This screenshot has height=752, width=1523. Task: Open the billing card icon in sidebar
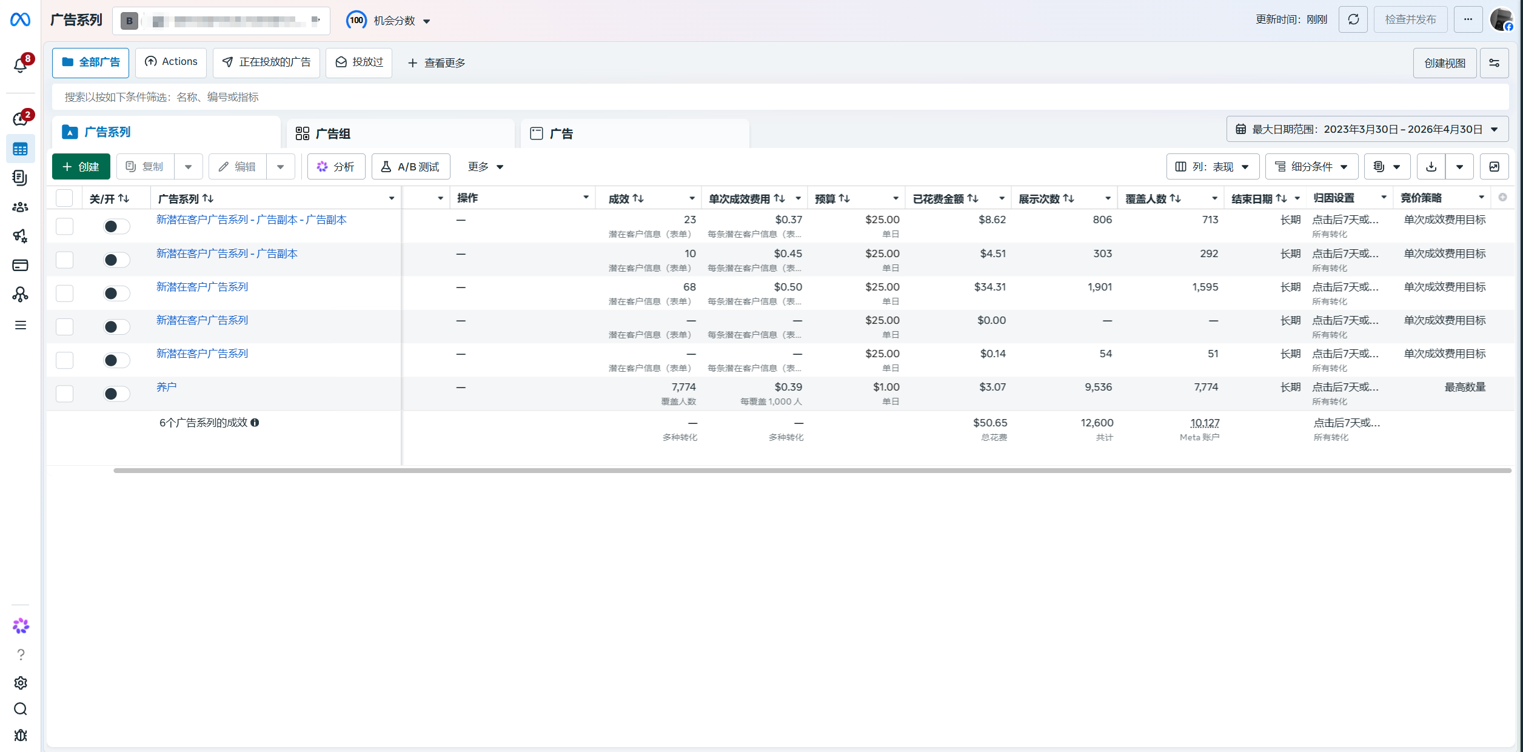click(x=20, y=265)
